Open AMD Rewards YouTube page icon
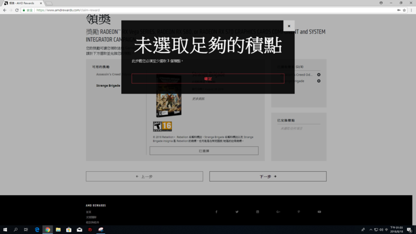 coord(319,212)
